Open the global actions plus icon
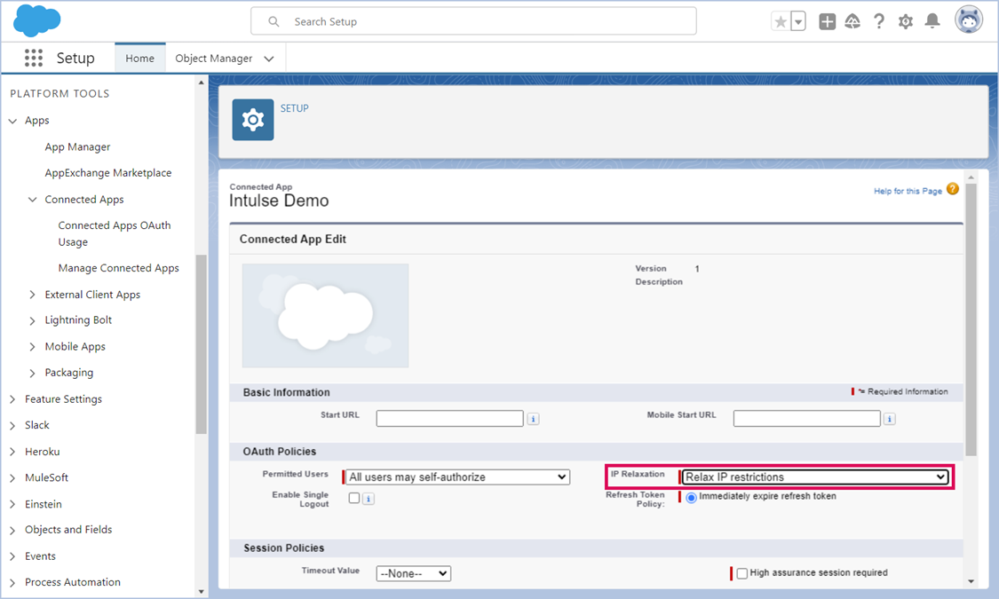Screen dimensions: 999x599 pos(827,21)
